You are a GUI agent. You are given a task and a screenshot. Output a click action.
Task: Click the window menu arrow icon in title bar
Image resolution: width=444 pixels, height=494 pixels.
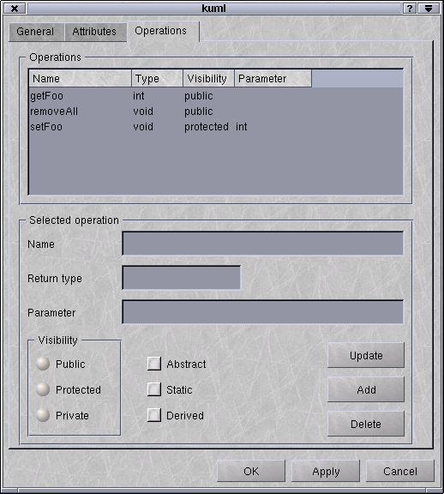429,9
